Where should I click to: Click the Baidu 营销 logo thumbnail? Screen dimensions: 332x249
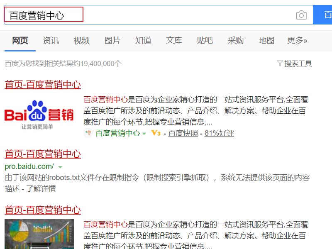39,115
